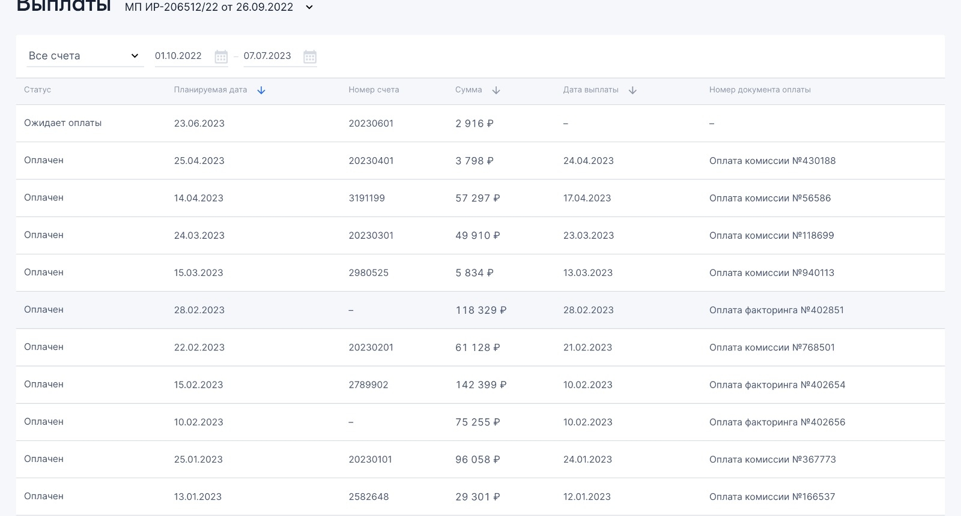Click the 'Статус' column header
The image size is (961, 516).
point(37,90)
